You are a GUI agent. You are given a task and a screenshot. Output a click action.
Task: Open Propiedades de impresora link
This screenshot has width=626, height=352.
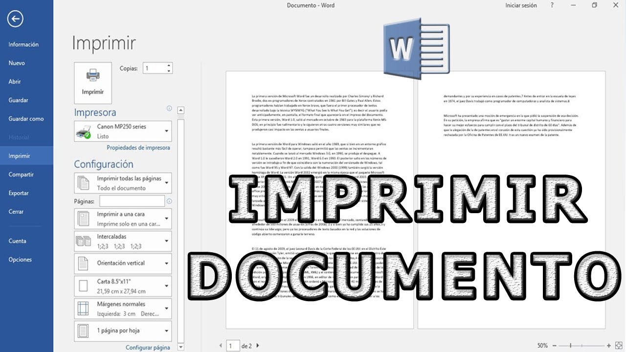138,148
